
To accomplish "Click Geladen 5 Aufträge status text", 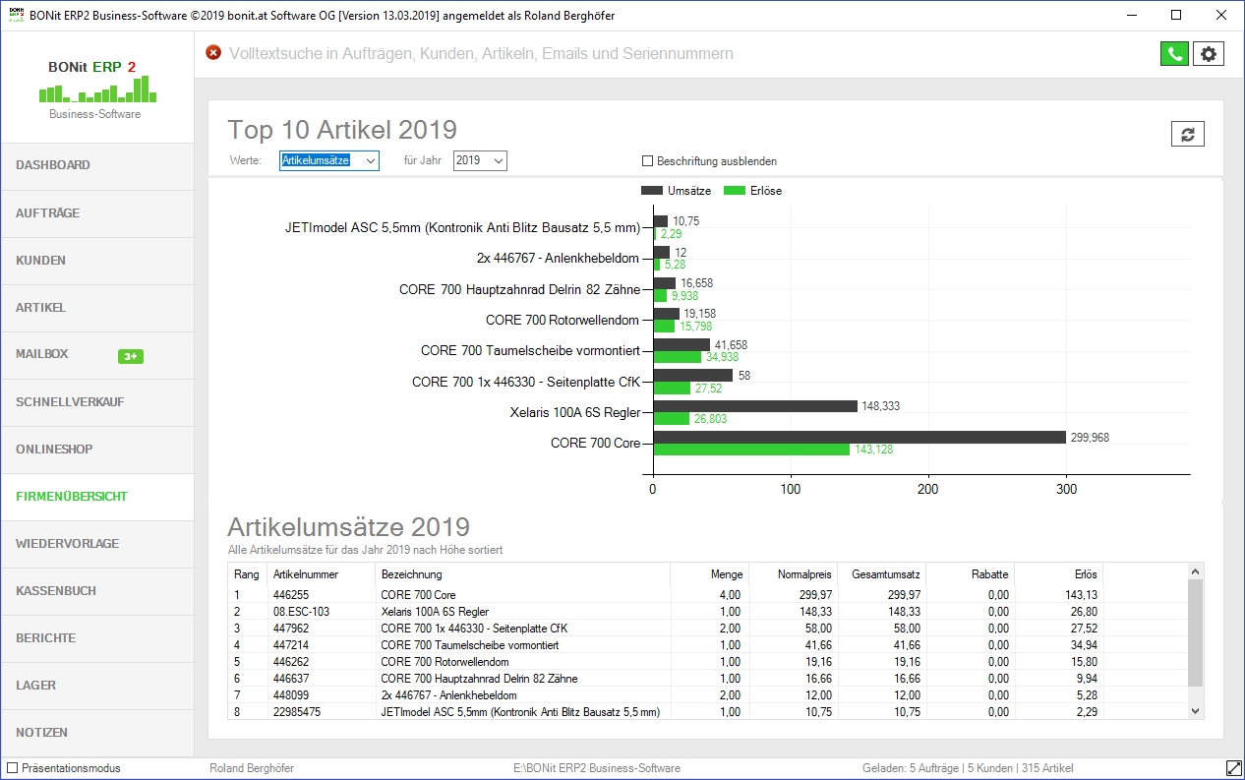I will click(968, 768).
